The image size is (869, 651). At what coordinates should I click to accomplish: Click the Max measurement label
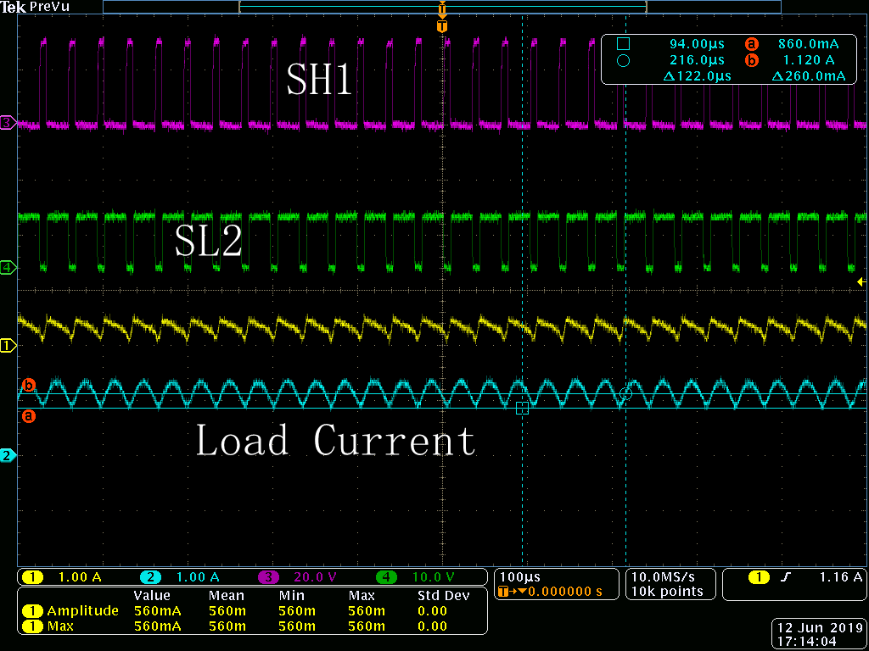tap(60, 626)
